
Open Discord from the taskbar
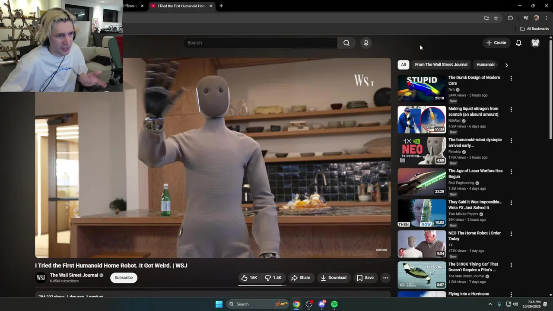(321, 304)
